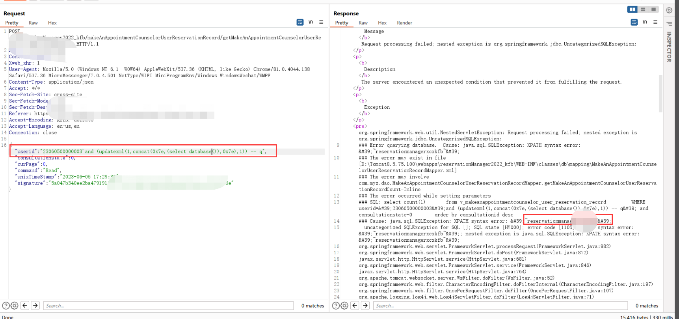Click the CharacterEncodingFilter stack trace line
The image size is (679, 319).
tap(506, 284)
